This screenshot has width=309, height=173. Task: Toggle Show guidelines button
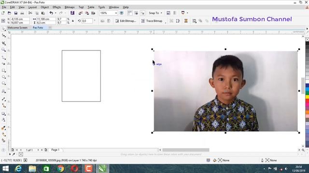pos(143,13)
